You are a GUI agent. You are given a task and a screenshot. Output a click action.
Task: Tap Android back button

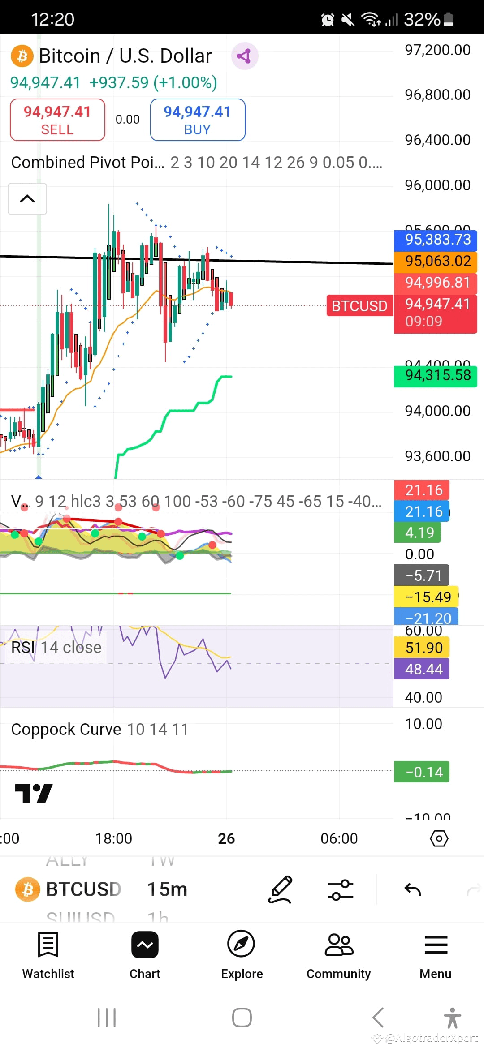coord(378,1018)
